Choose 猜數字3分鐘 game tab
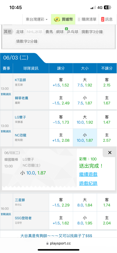Image resolution: width=117 pixels, height=253 pixels. pos(92,32)
